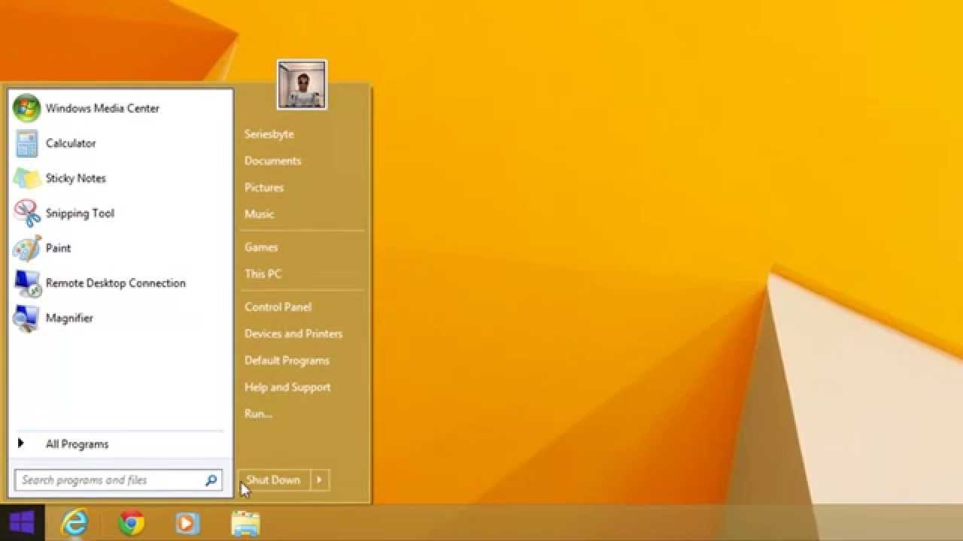Open the Sticky Notes icon

[26, 178]
